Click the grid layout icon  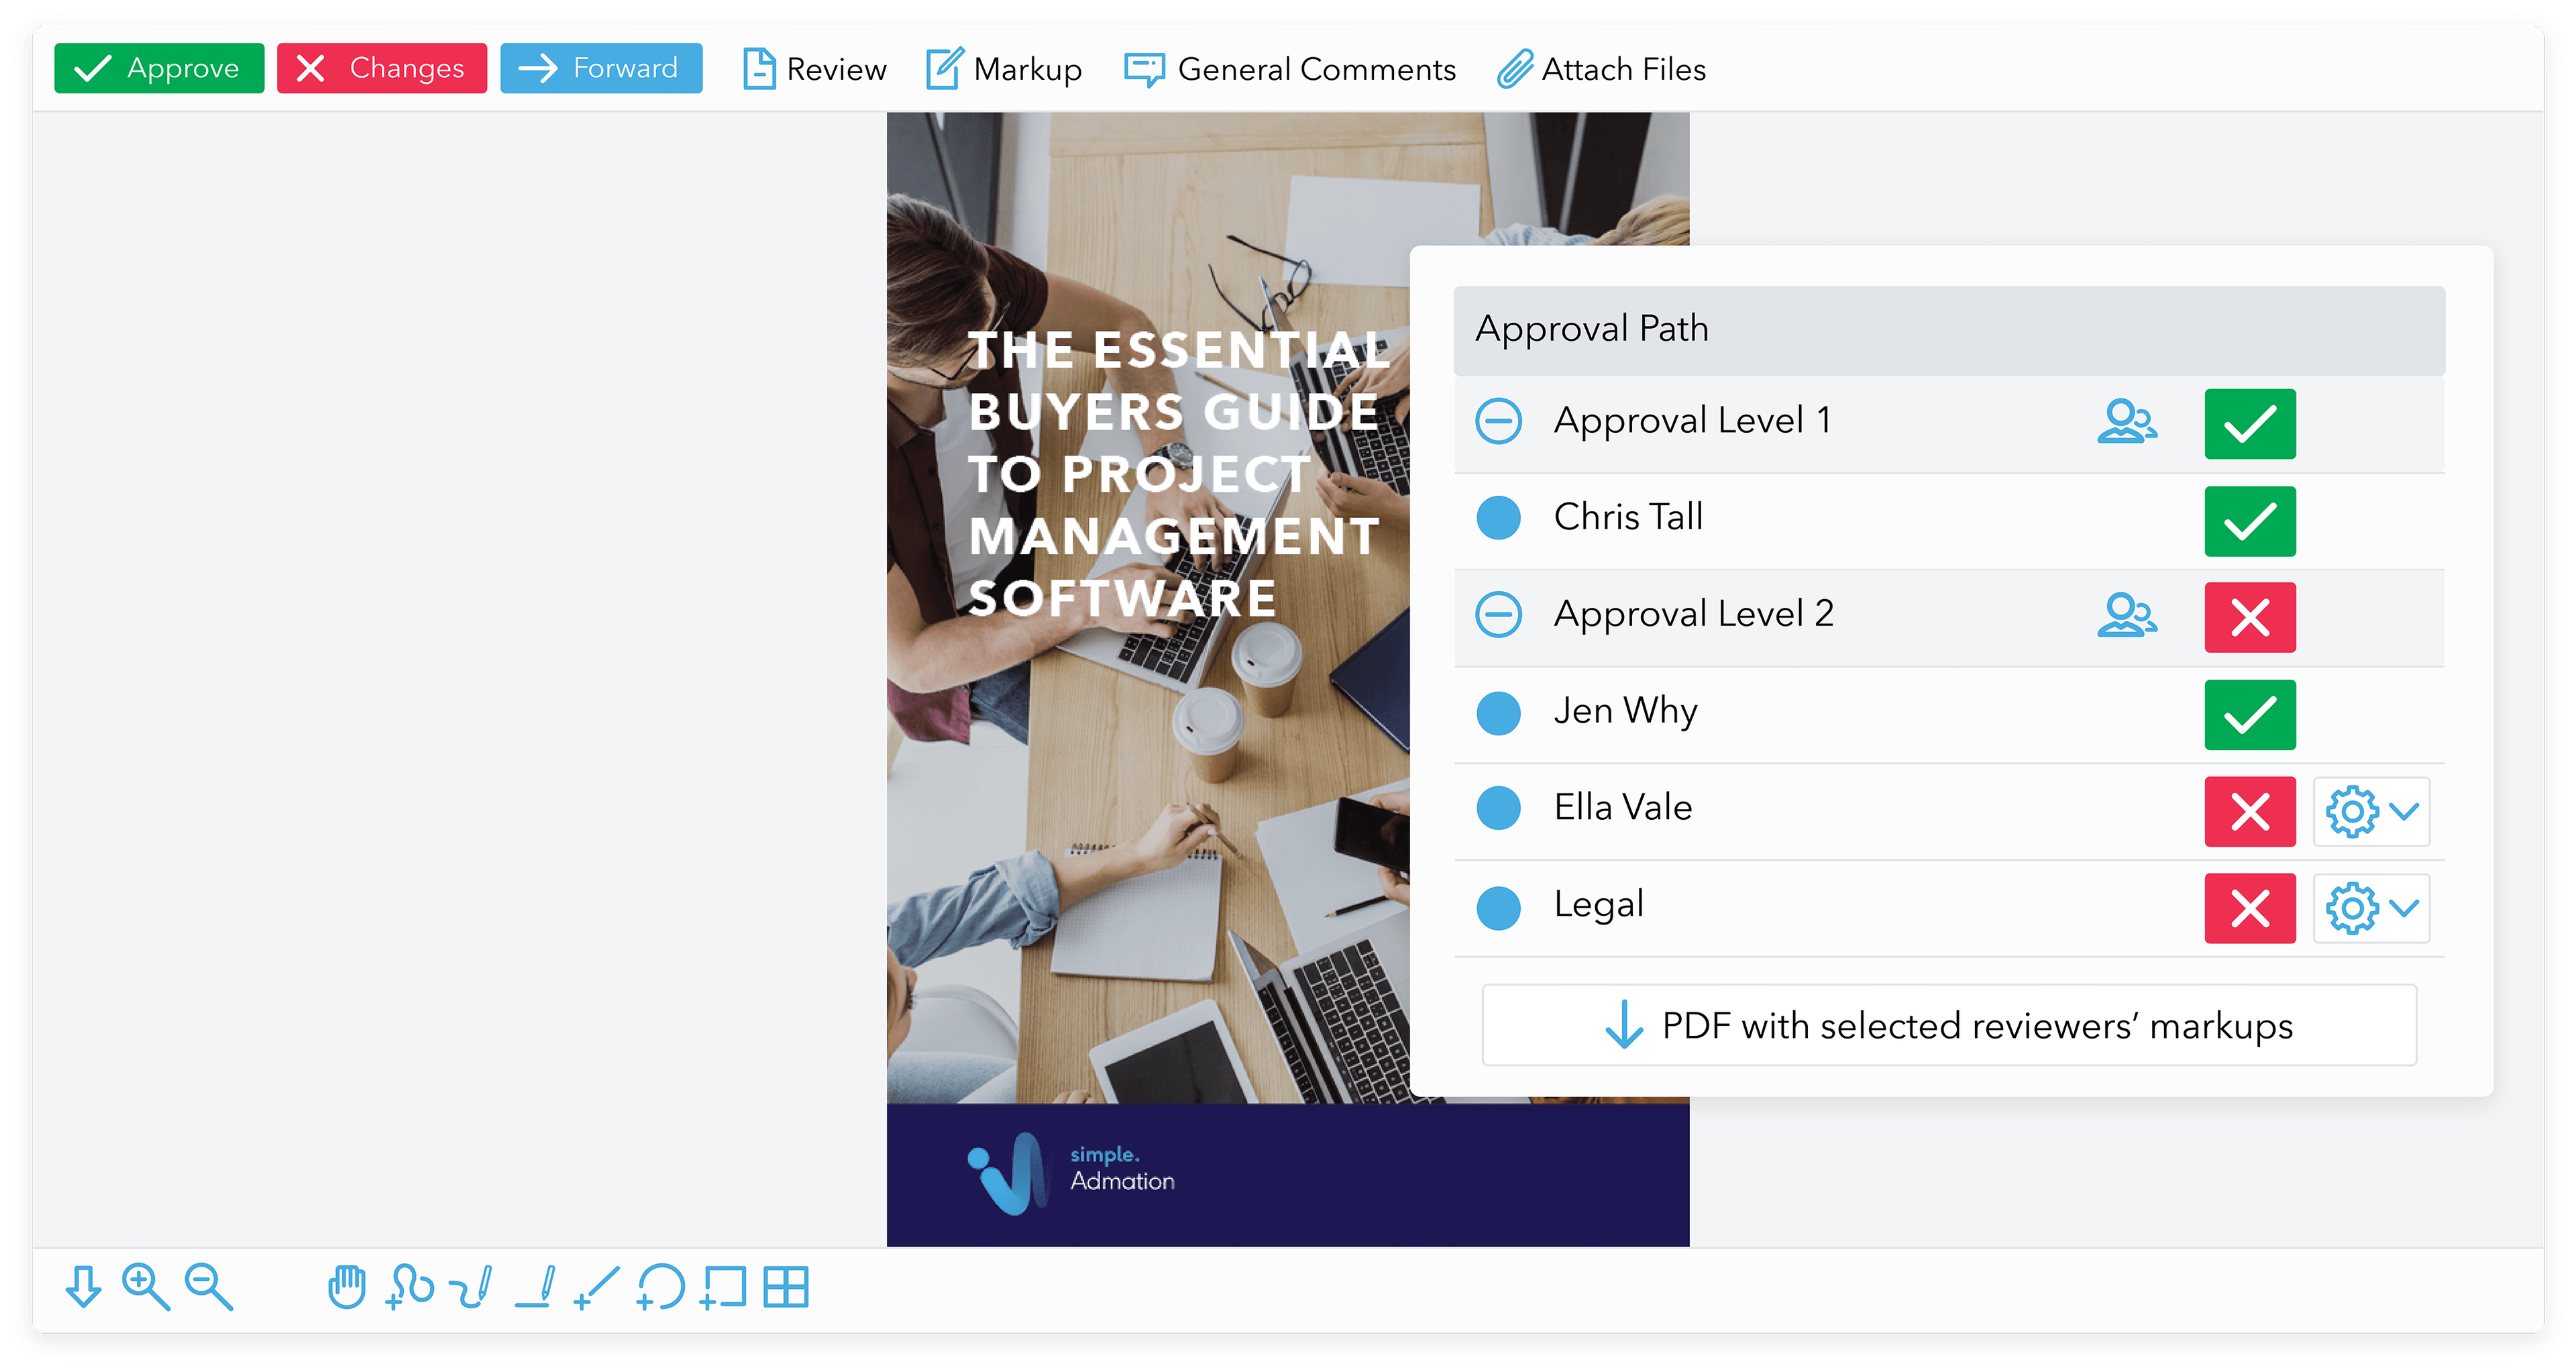pyautogui.click(x=786, y=1286)
